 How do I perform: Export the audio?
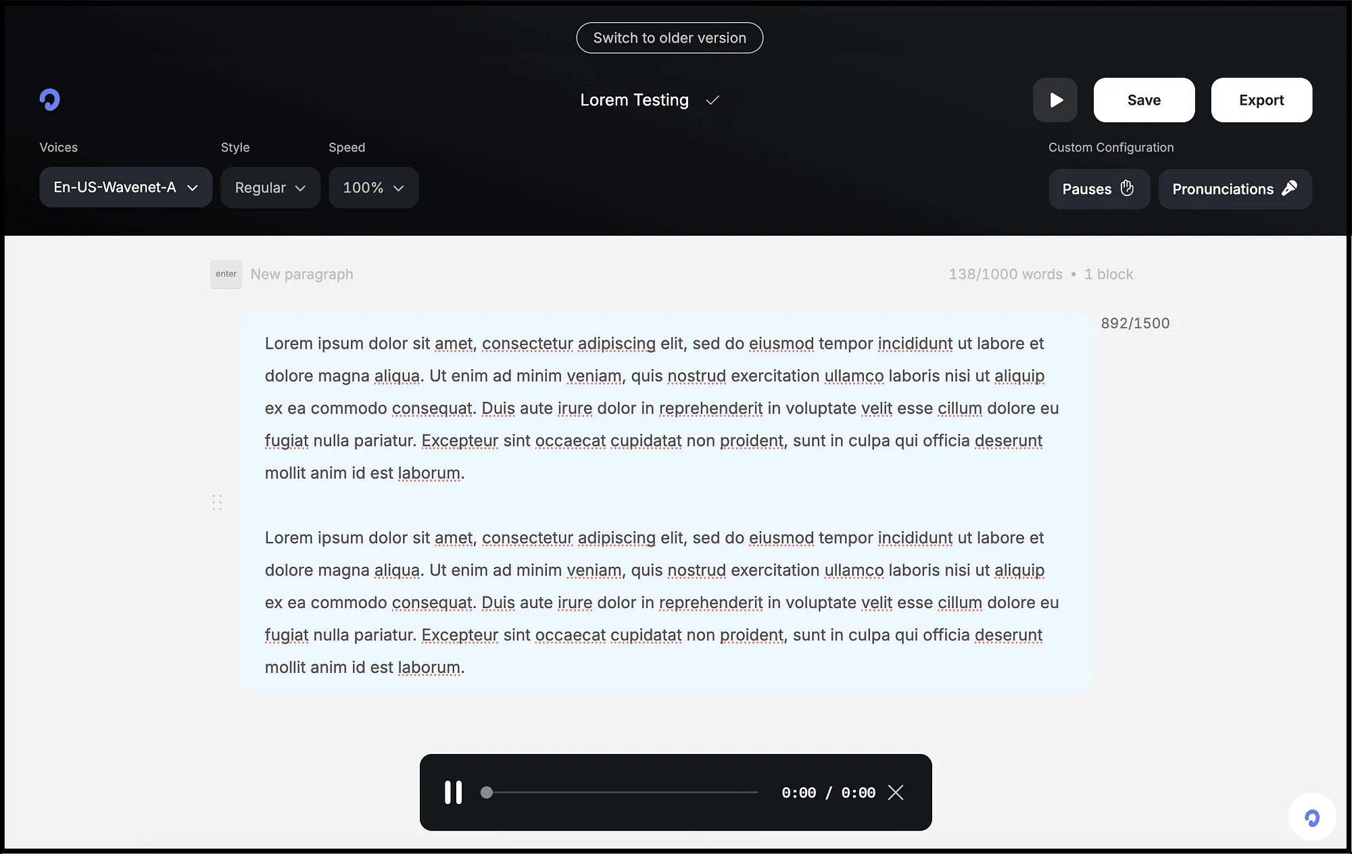tap(1261, 100)
